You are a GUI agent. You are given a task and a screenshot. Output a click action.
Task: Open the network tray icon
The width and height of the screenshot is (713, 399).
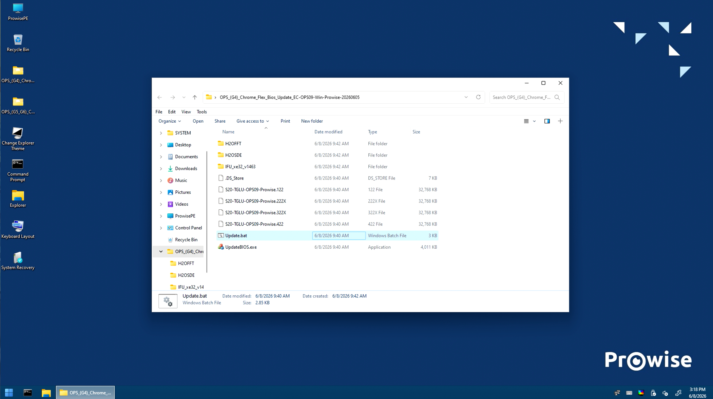[617, 393]
